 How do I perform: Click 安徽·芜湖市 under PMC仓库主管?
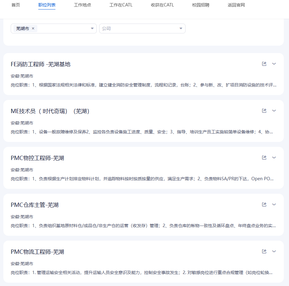point(22,217)
